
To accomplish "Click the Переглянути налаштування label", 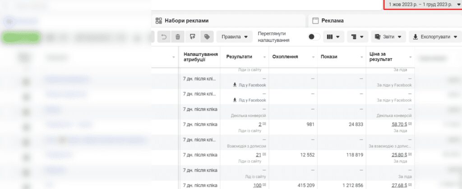I will pyautogui.click(x=273, y=37).
